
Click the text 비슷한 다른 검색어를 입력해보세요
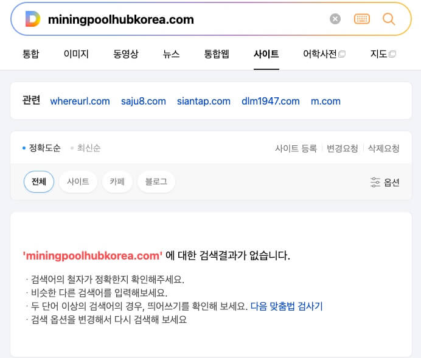point(99,292)
